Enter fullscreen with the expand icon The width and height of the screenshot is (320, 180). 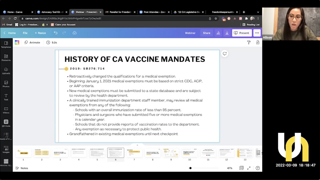(249, 168)
